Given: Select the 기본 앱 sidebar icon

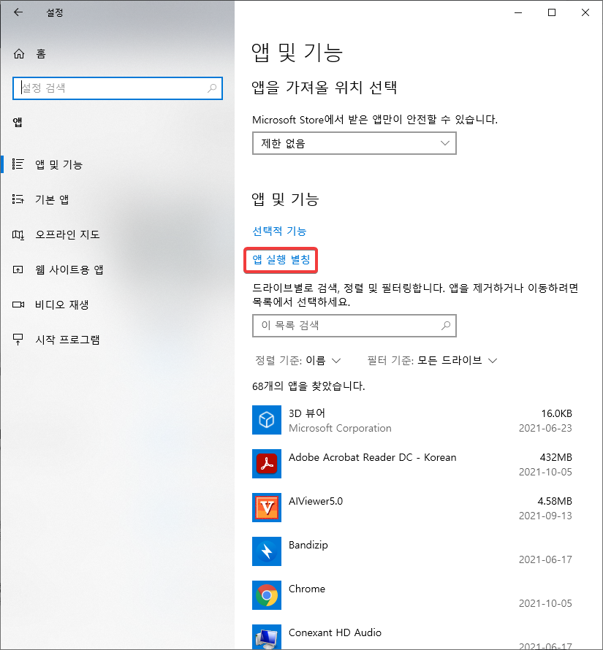Looking at the screenshot, I should [x=18, y=199].
